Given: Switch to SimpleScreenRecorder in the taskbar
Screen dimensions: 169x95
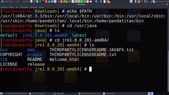Looking at the screenshot, I should 16,93.
